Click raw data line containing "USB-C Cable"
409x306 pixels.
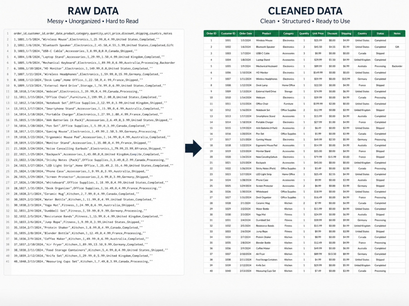[75, 51]
